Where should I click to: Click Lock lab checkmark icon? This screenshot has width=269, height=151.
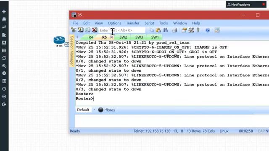click(4, 96)
